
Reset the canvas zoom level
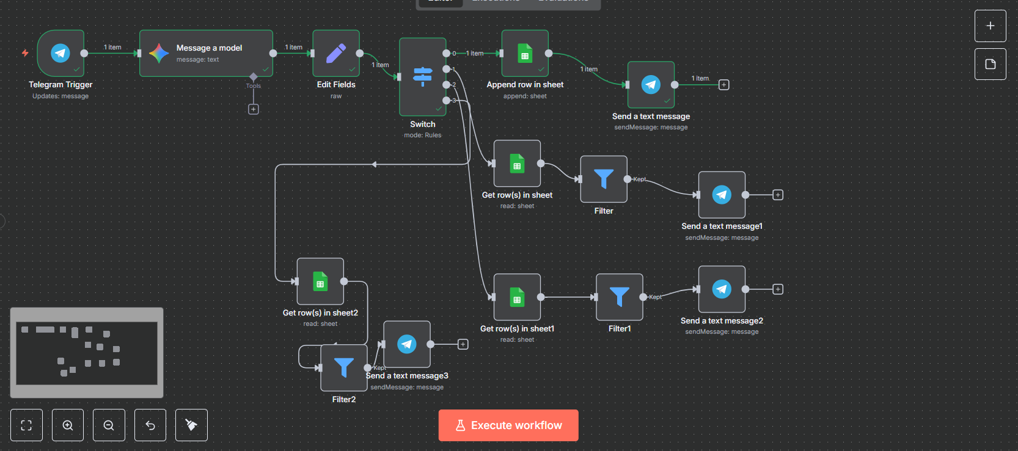pyautogui.click(x=150, y=425)
